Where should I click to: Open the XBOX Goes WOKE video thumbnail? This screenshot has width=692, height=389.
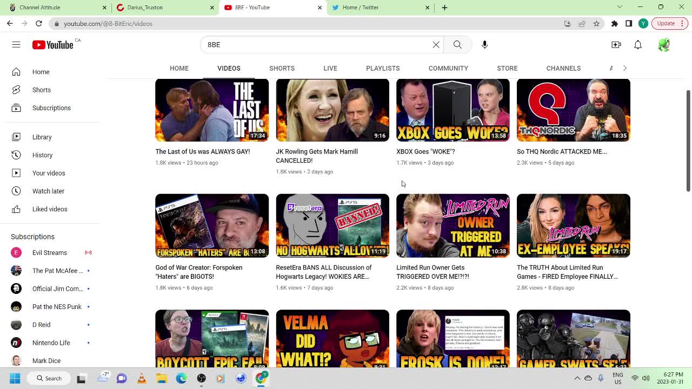pyautogui.click(x=453, y=110)
